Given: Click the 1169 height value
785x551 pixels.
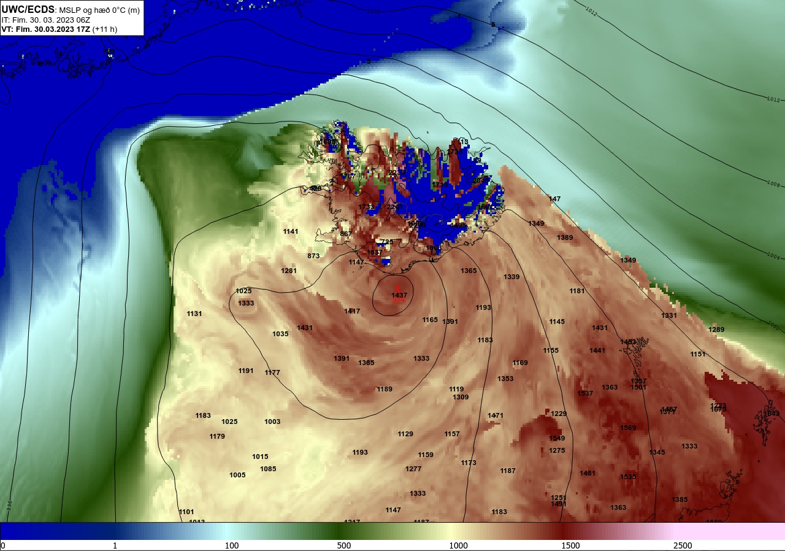Looking at the screenshot, I should pos(520,363).
